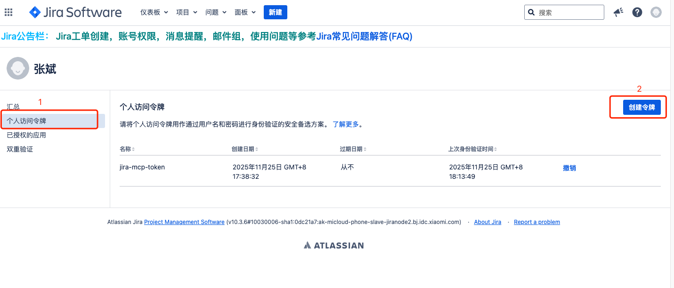Expand the 问题 dropdown menu
The width and height of the screenshot is (674, 288).
point(216,12)
